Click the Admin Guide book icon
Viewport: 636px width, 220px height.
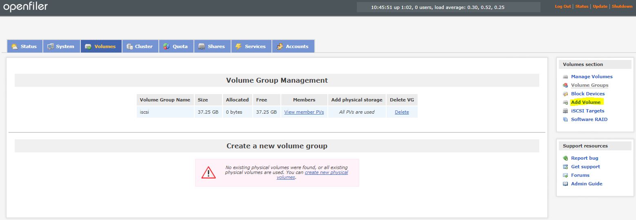coord(565,184)
